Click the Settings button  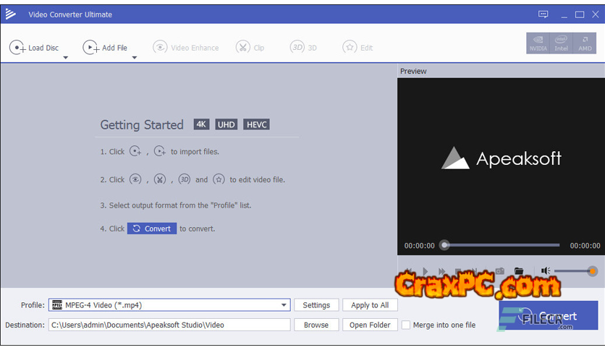(x=316, y=305)
